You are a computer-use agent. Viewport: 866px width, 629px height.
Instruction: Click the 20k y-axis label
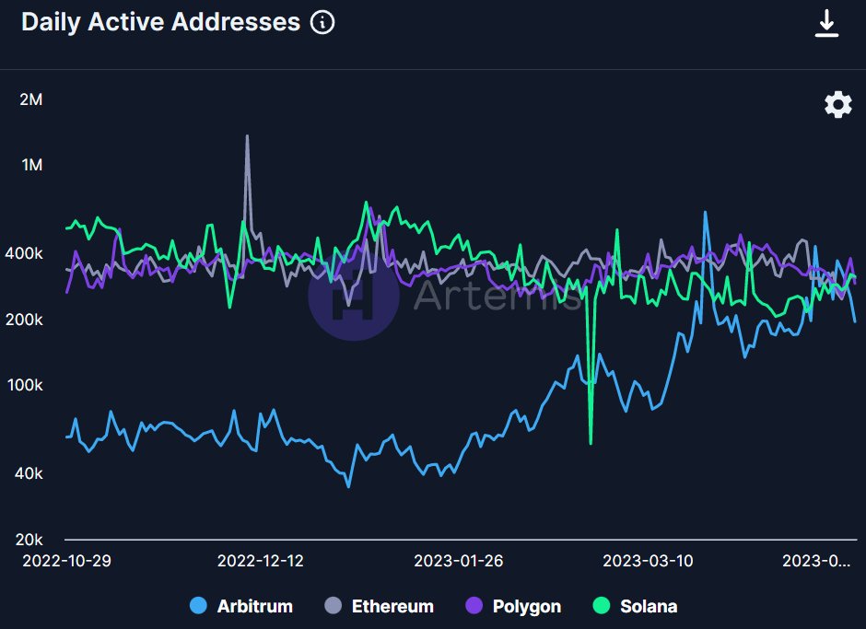(x=29, y=540)
